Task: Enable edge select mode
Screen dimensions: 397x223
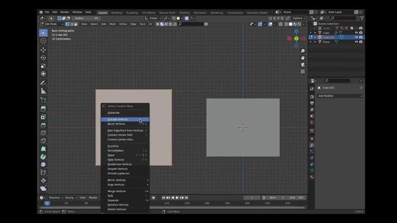Action: click(72, 24)
